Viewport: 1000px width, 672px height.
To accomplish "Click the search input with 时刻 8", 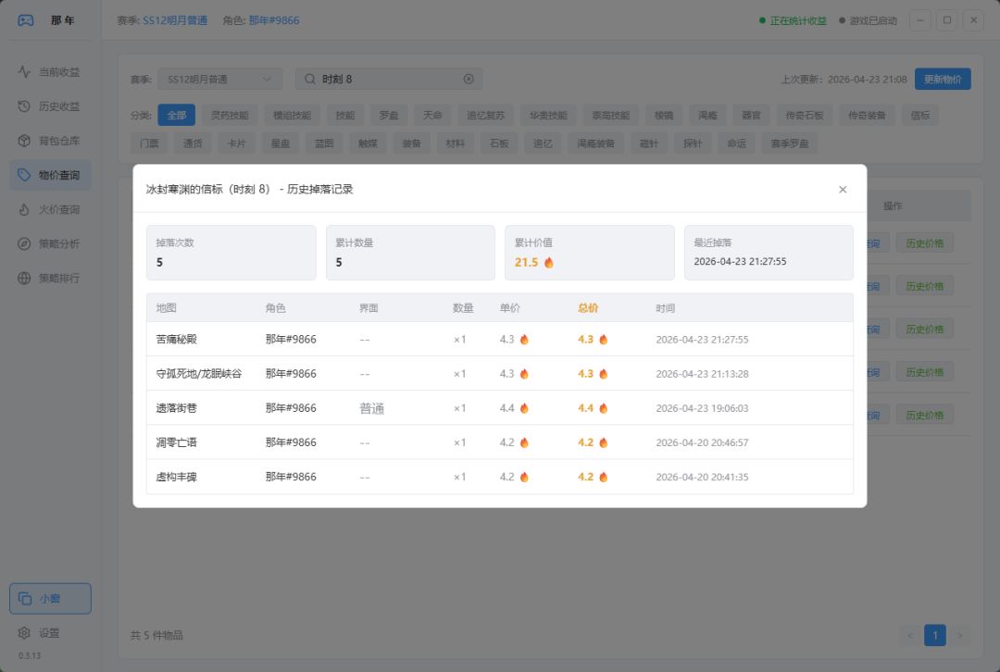I will pyautogui.click(x=389, y=80).
